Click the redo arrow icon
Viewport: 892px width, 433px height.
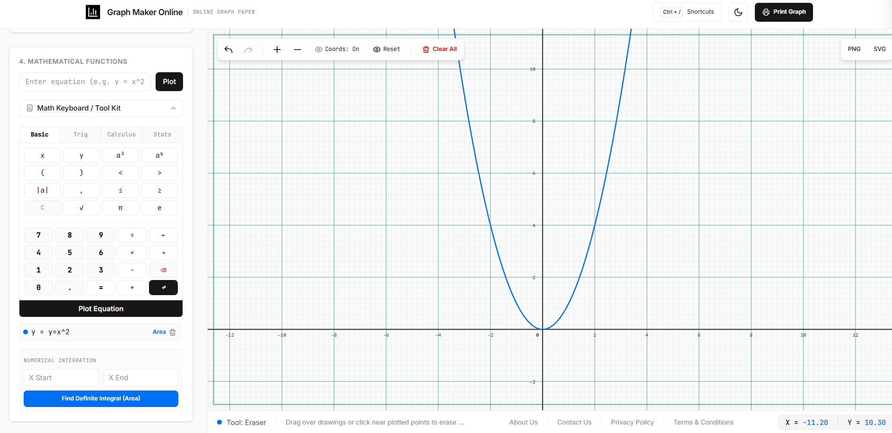pos(248,50)
